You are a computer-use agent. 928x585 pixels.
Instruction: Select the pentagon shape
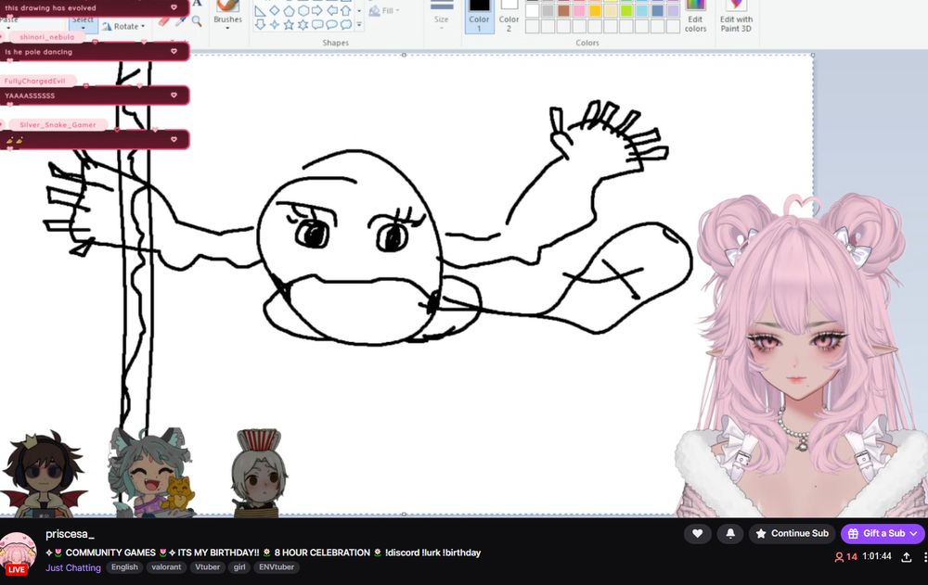(x=289, y=10)
